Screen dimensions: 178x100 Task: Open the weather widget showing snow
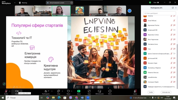[x=138, y=97]
